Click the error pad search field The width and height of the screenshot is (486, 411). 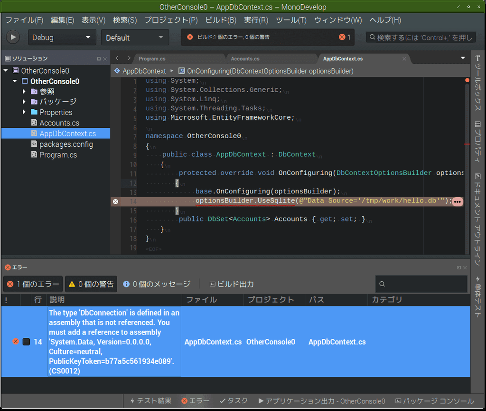click(x=420, y=284)
